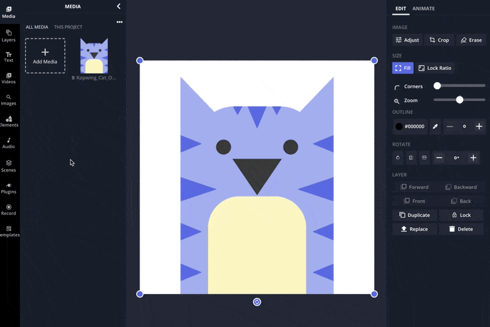The image size is (490, 327).
Task: Switch to This Project media tab
Action: [x=68, y=27]
